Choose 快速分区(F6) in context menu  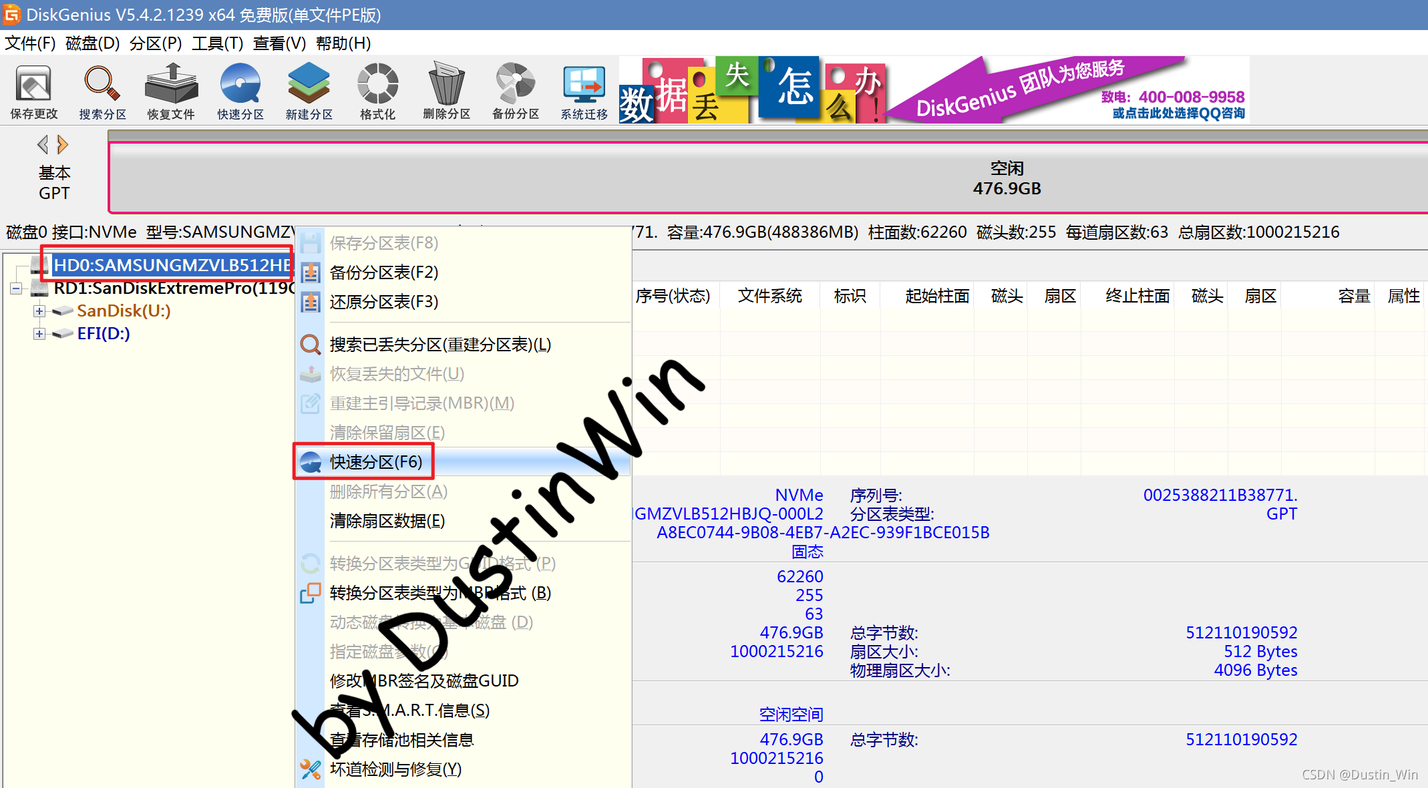tap(464, 462)
